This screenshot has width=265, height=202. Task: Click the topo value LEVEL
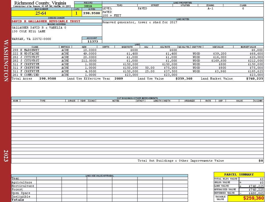[x=107, y=8]
